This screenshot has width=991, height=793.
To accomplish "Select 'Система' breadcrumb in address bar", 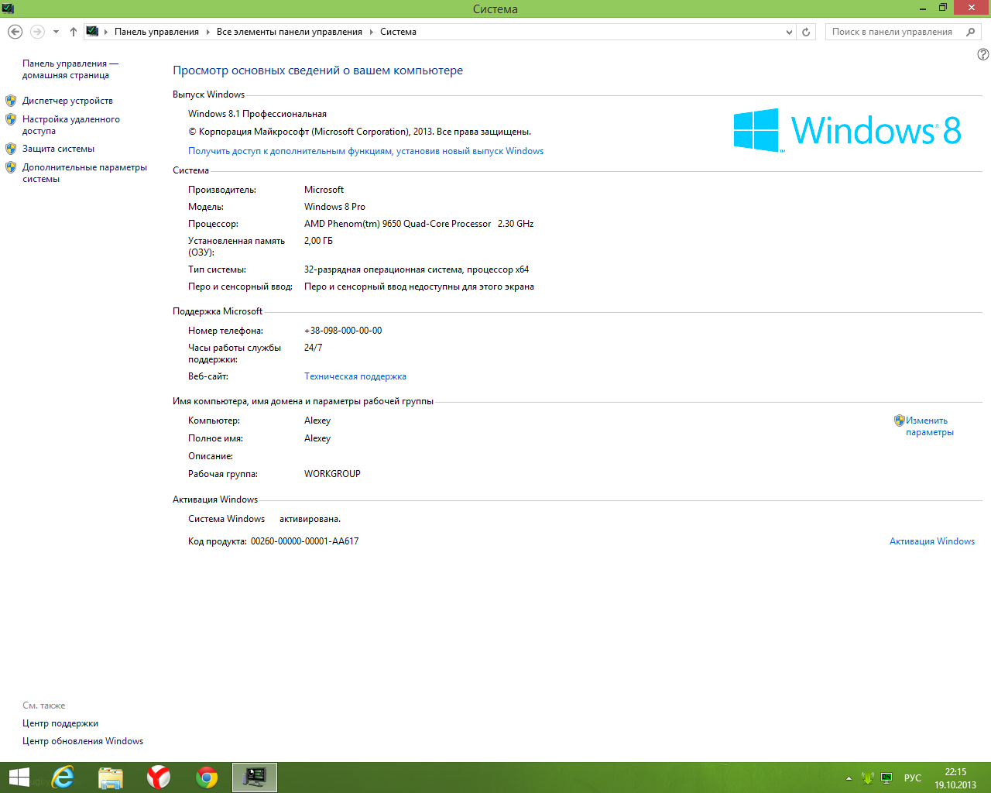I will [398, 32].
